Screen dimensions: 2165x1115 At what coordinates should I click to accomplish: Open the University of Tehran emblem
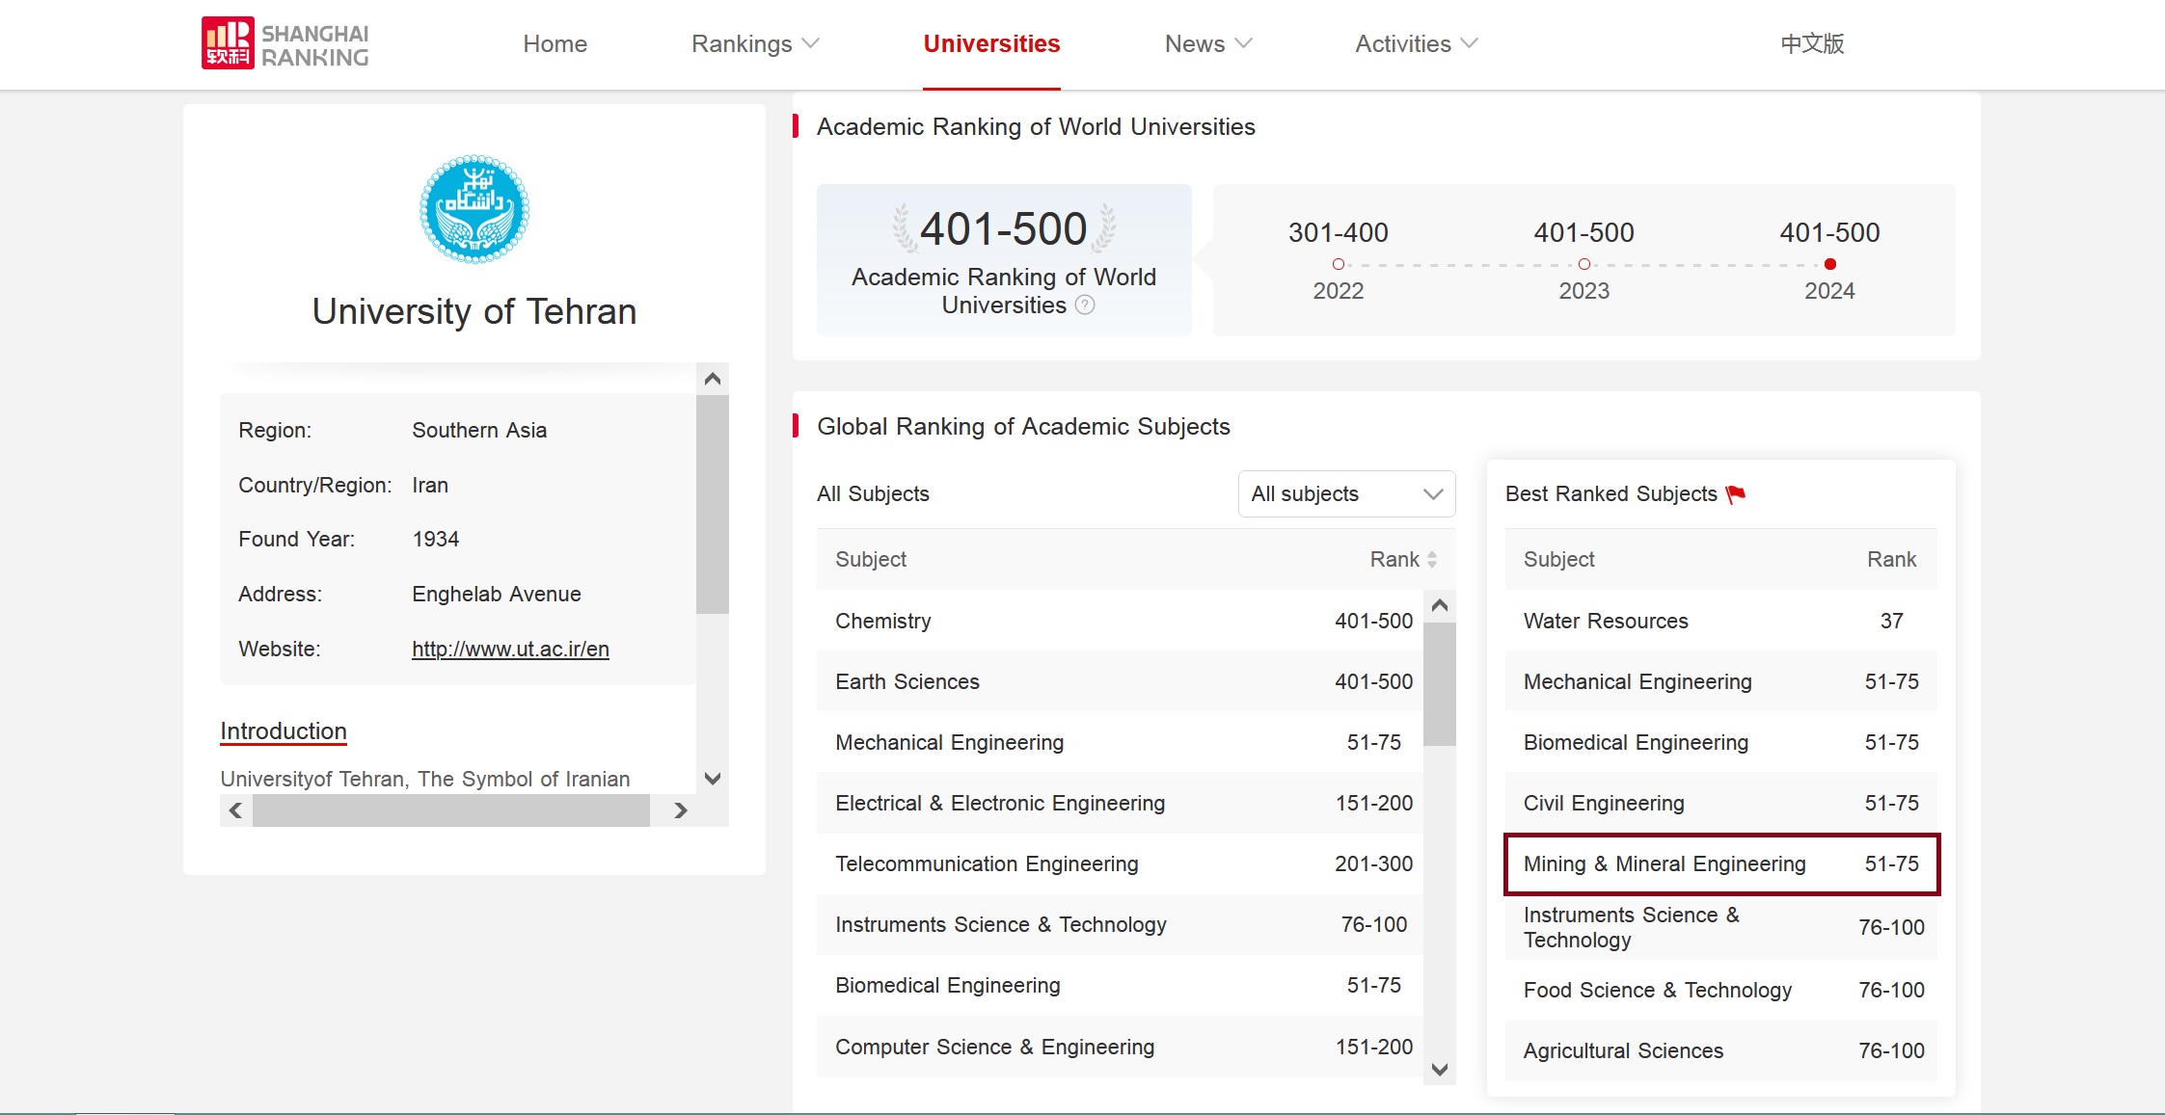click(x=474, y=209)
